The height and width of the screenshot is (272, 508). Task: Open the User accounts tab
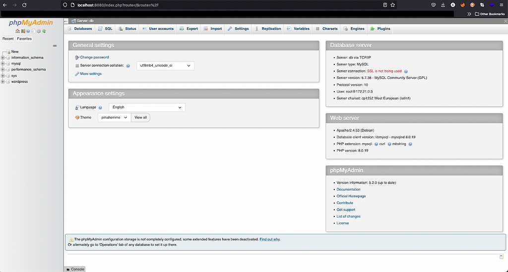pyautogui.click(x=158, y=29)
